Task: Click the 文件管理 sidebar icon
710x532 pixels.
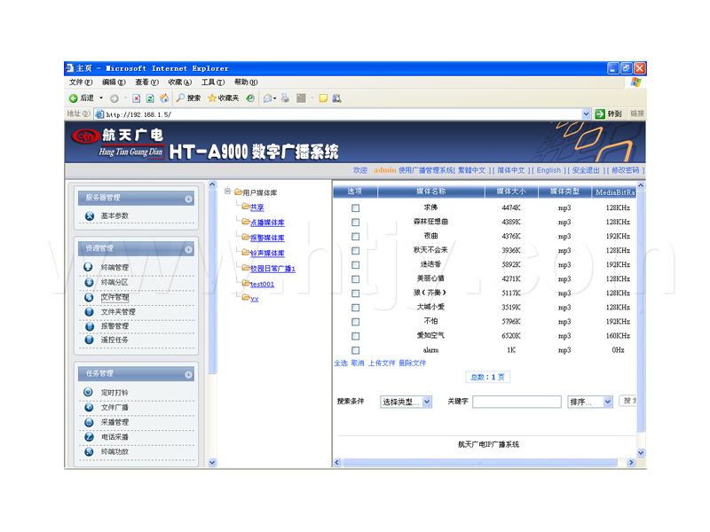Action: [x=89, y=297]
